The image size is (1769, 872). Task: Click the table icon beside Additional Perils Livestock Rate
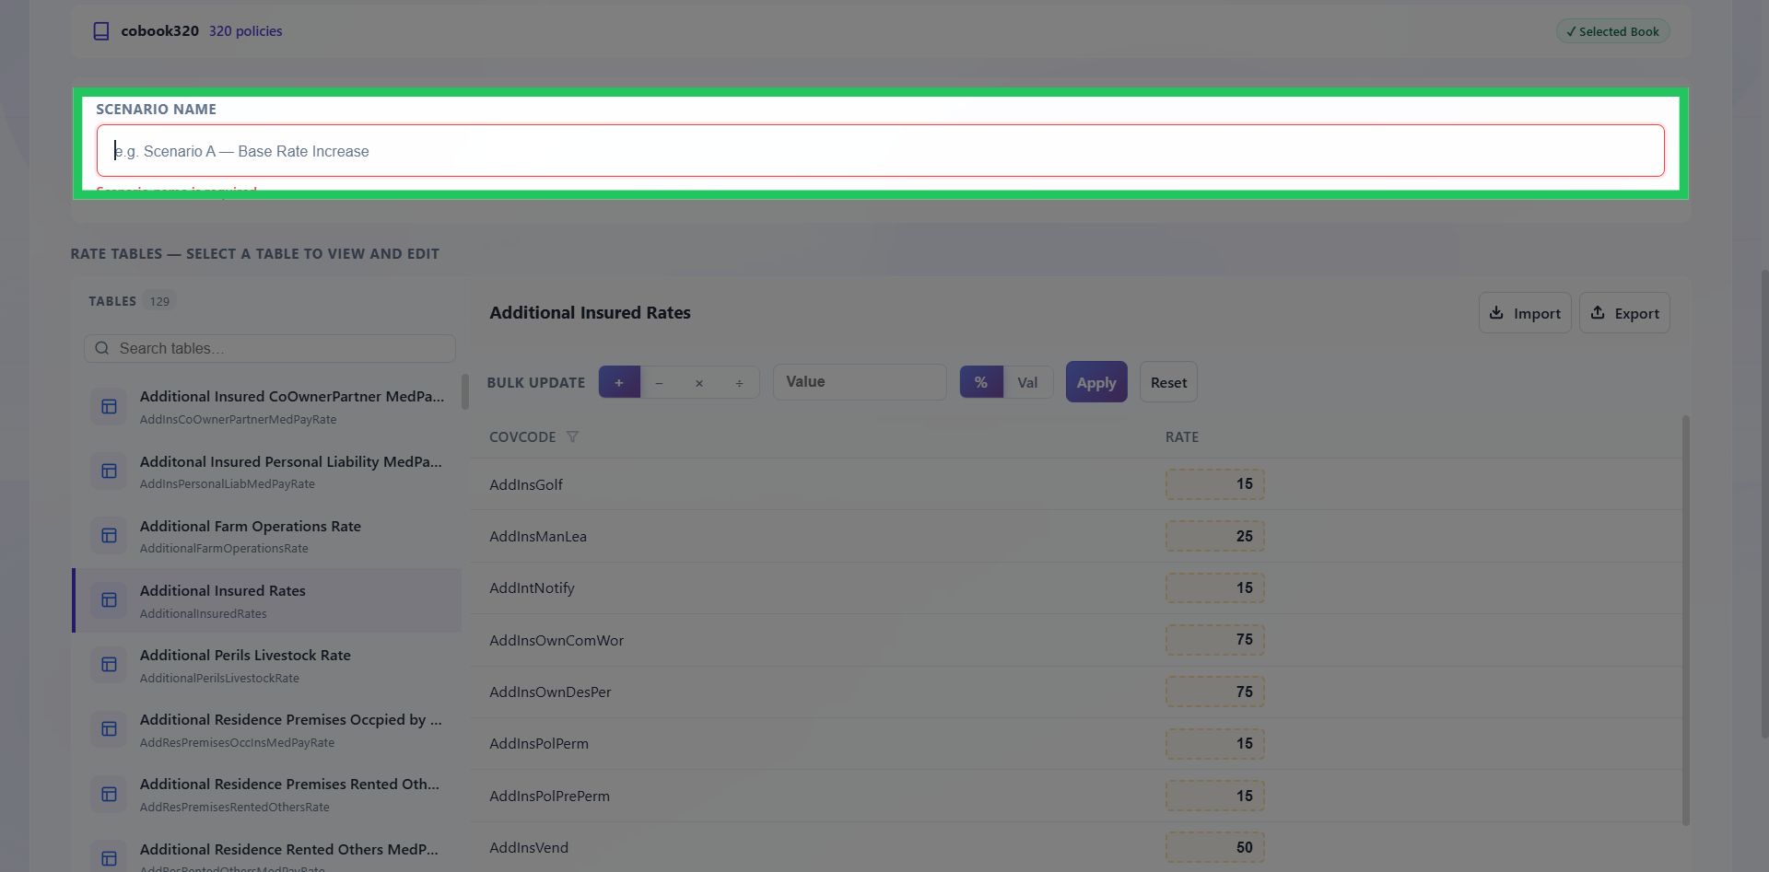coord(109,665)
